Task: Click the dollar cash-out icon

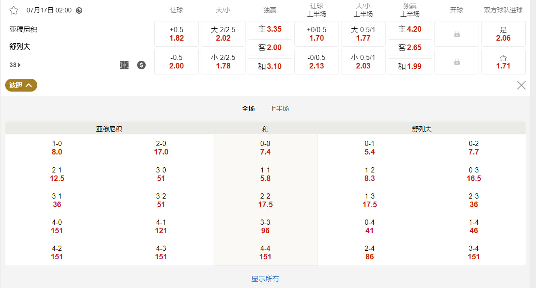Action: pyautogui.click(x=141, y=65)
